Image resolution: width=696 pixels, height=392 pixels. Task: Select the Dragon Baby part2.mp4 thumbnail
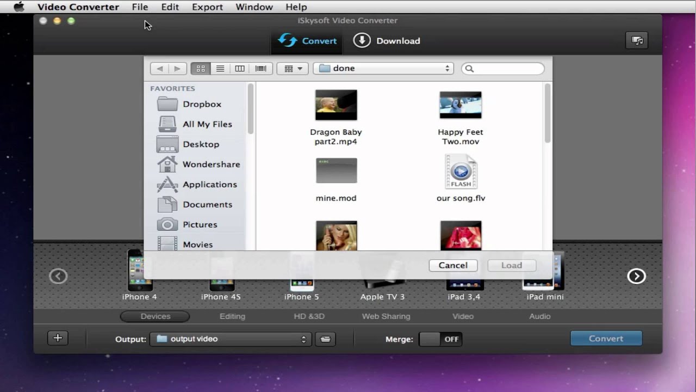[x=336, y=105]
